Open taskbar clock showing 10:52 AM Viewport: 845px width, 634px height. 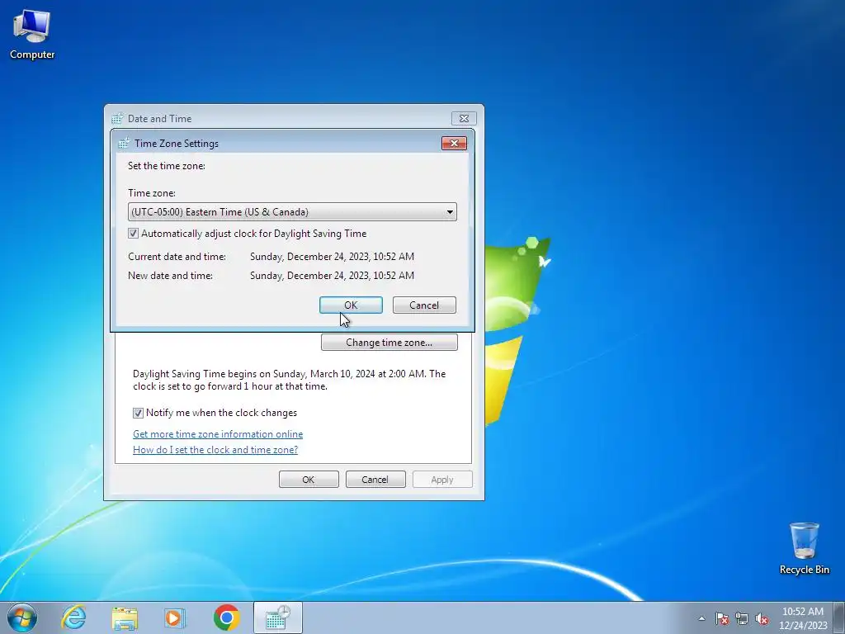[803, 618]
